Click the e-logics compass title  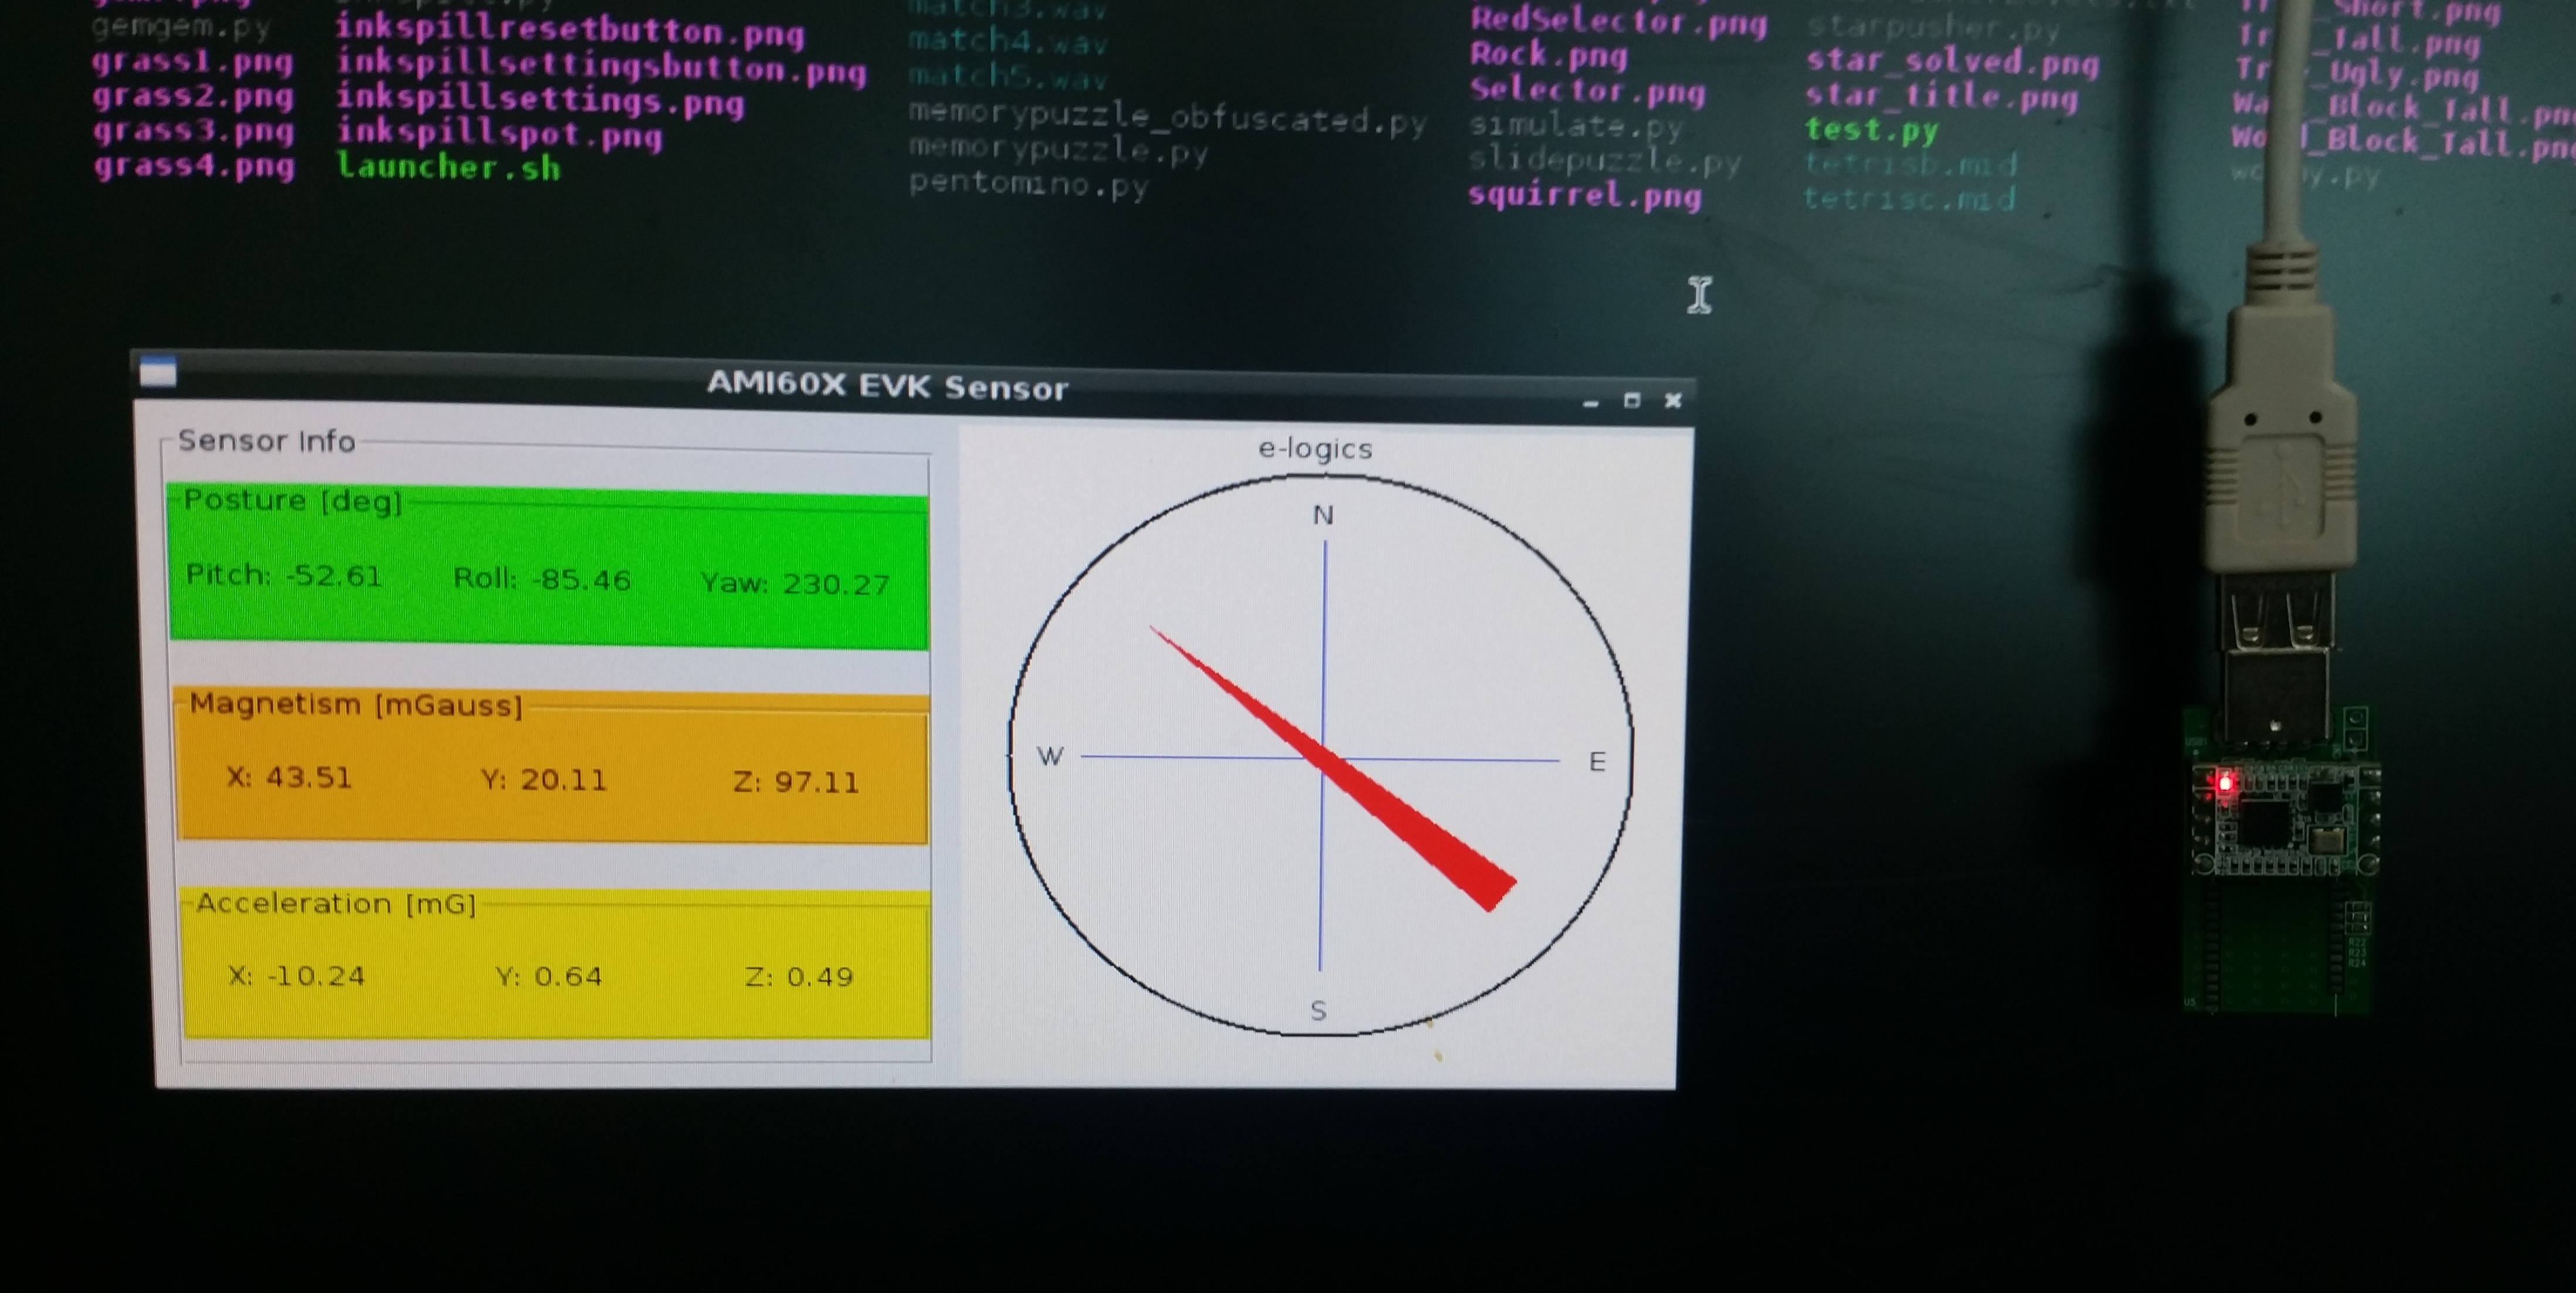coord(1315,449)
